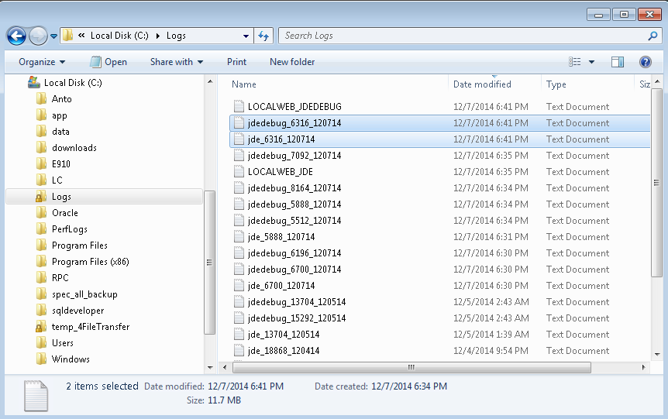Click the Open toolbar button

[108, 62]
